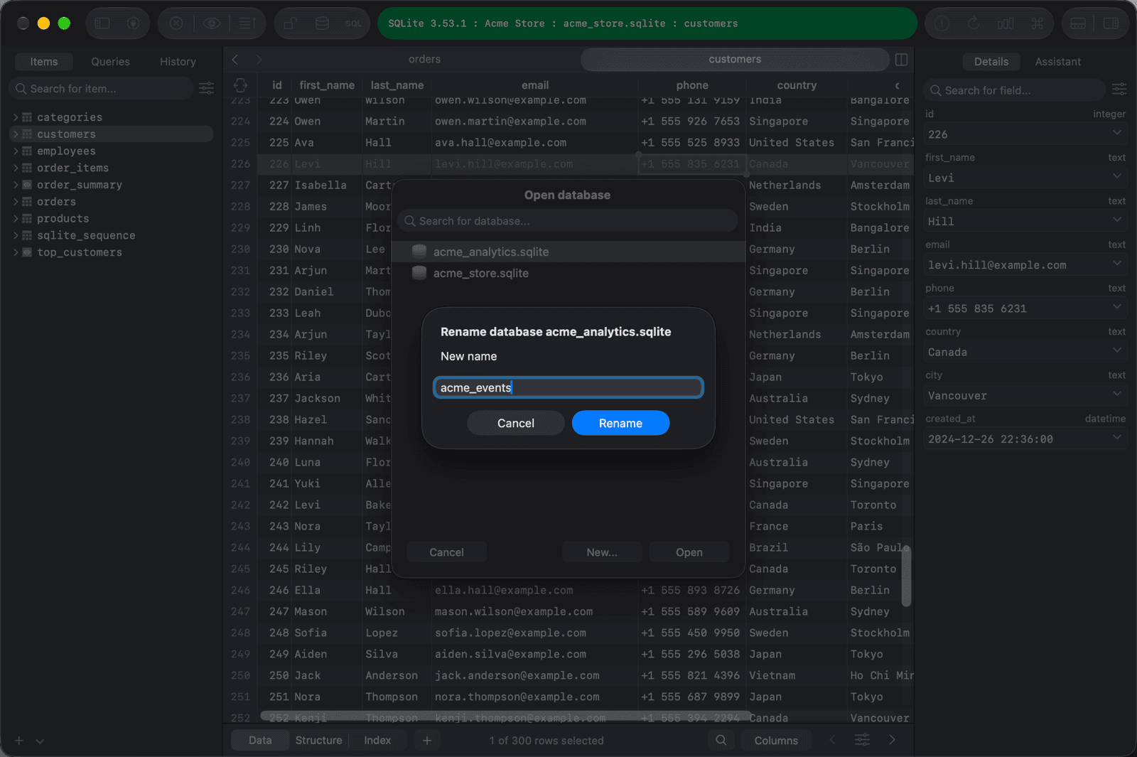Click the New... button in Open database
This screenshot has height=757, width=1137.
pyautogui.click(x=602, y=552)
